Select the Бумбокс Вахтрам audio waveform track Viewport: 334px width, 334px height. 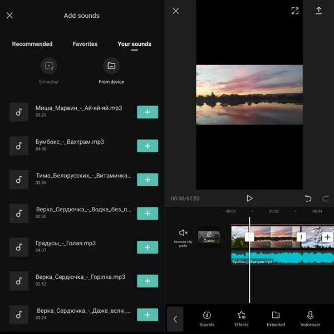(283, 258)
